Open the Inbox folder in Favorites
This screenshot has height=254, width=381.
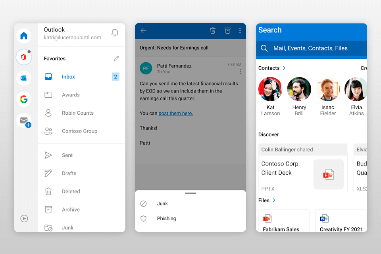click(x=68, y=77)
